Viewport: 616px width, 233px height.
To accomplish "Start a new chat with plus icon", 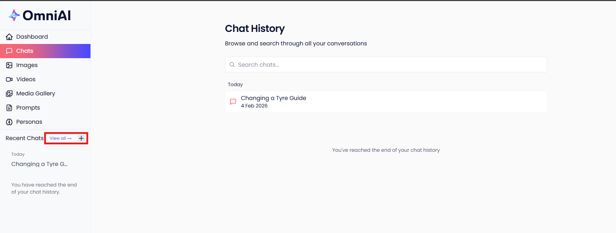I will pyautogui.click(x=81, y=138).
